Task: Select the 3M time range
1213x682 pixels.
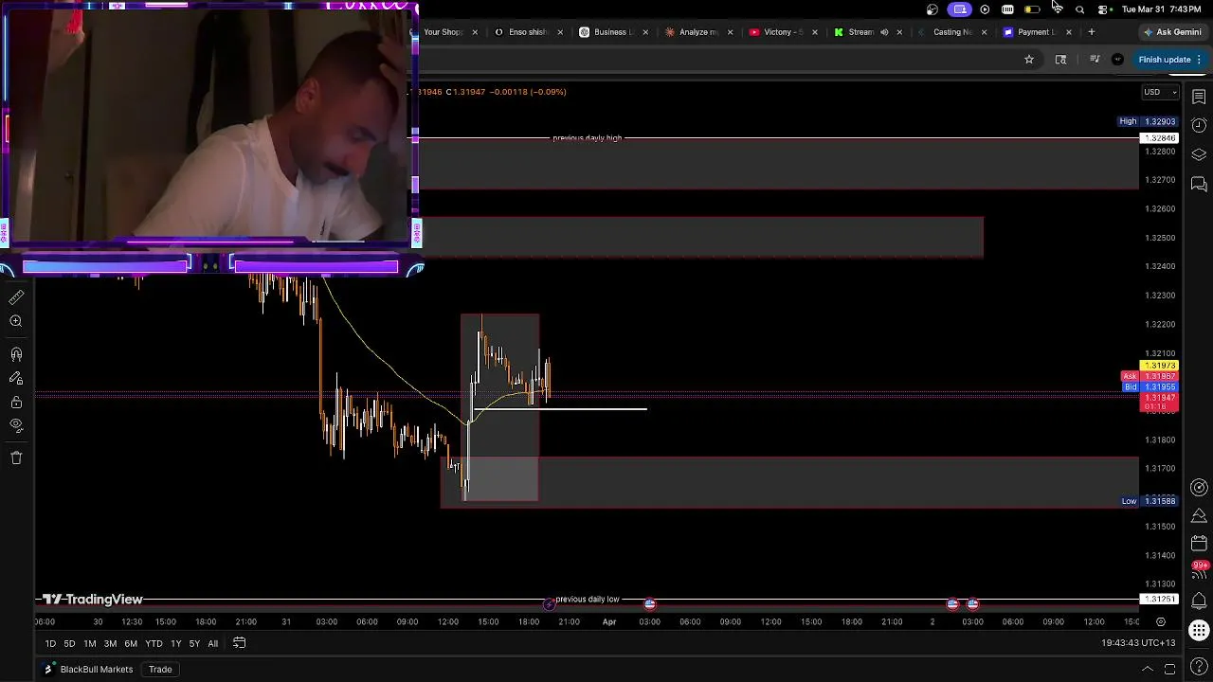Action: [110, 644]
